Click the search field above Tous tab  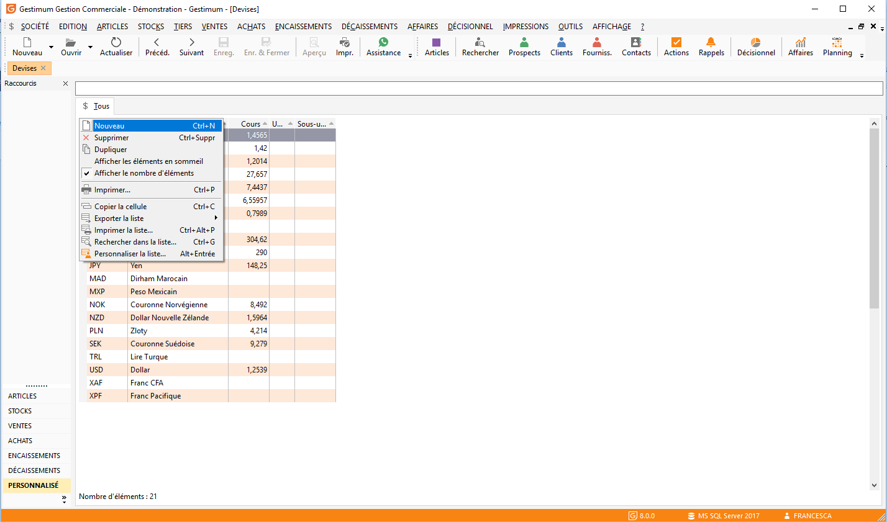coord(479,88)
